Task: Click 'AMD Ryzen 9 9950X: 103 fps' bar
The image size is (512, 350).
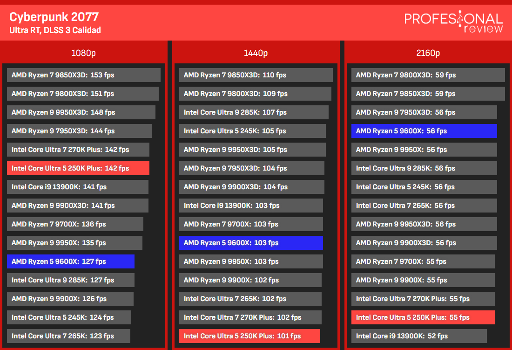Action: click(251, 261)
